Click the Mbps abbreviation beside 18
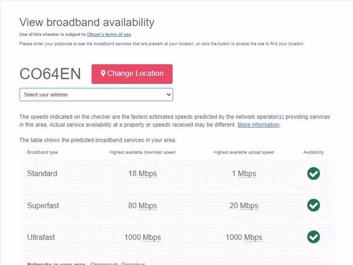 (148, 174)
